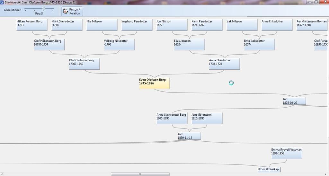Screen dimensions: 329x176
Task: Select Per Mårtensson Boman box
Action: click(x=312, y=25)
